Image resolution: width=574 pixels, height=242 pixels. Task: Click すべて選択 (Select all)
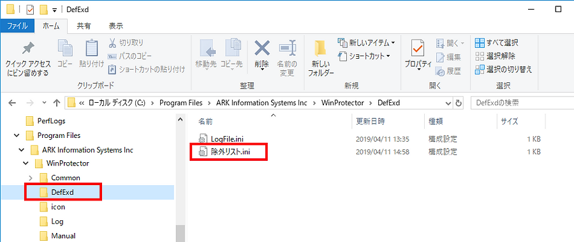(496, 43)
